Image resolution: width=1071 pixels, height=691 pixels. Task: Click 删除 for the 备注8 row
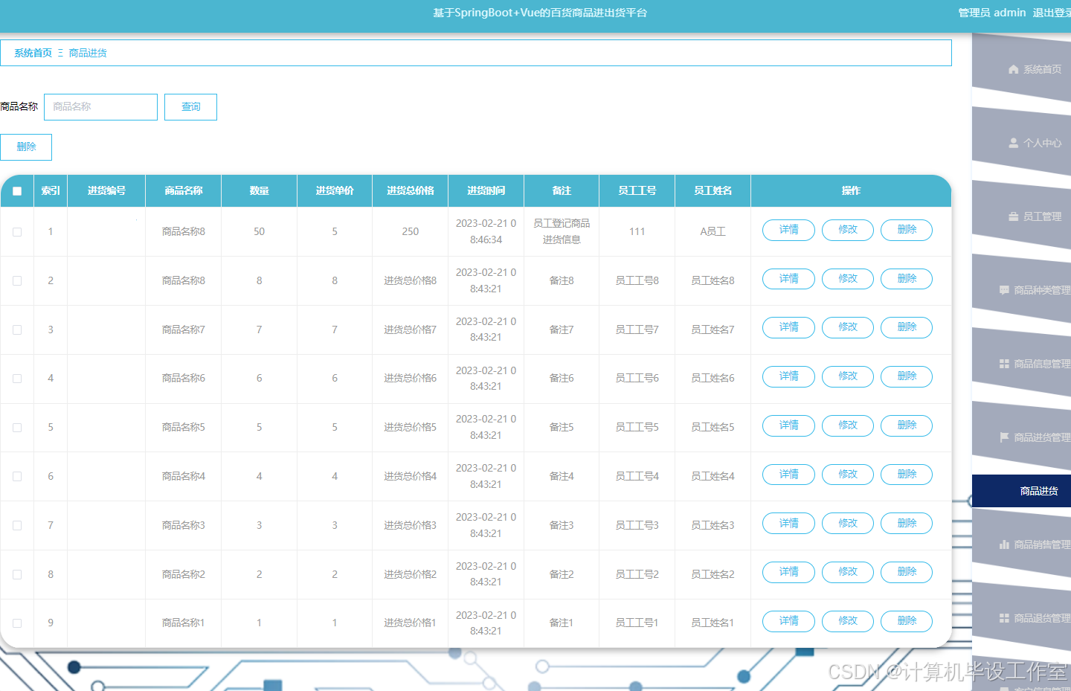[907, 279]
